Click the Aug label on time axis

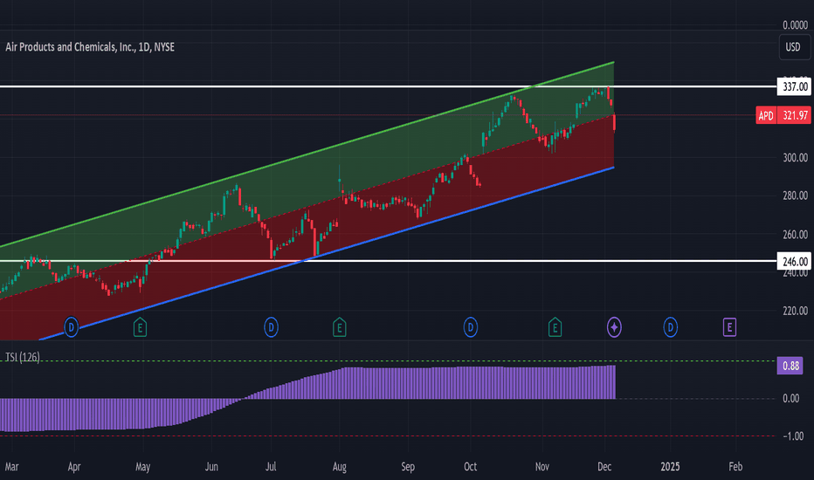tap(340, 467)
